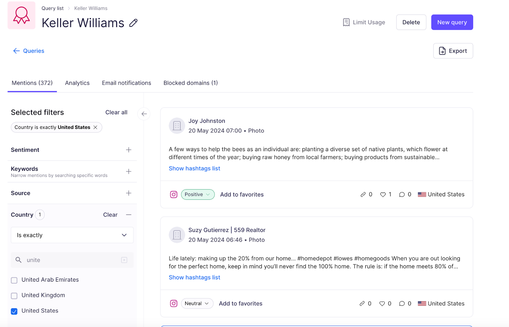This screenshot has height=327, width=509.
Task: Open the Positive sentiment dropdown
Action: click(198, 195)
